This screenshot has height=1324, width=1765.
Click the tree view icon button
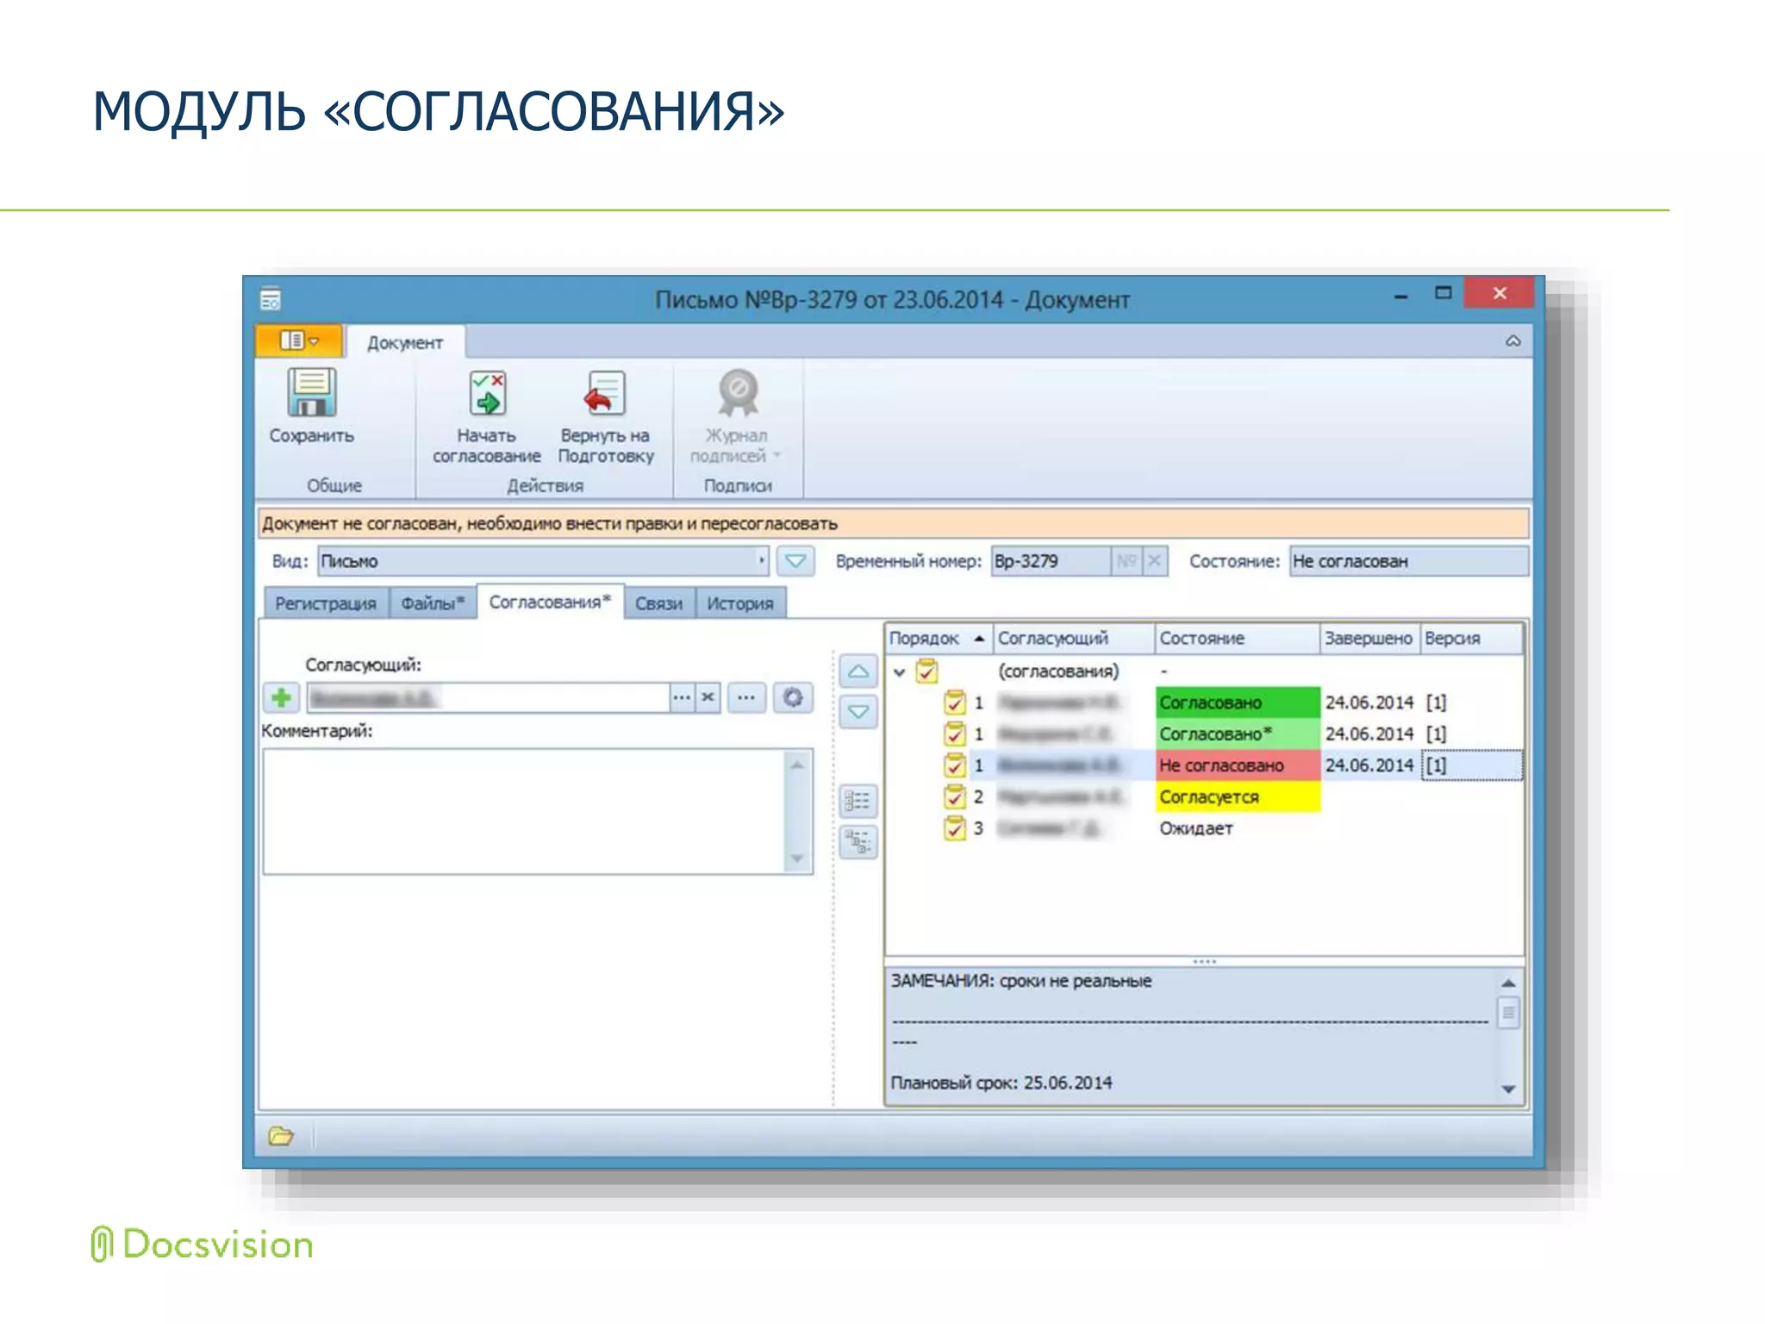point(858,842)
